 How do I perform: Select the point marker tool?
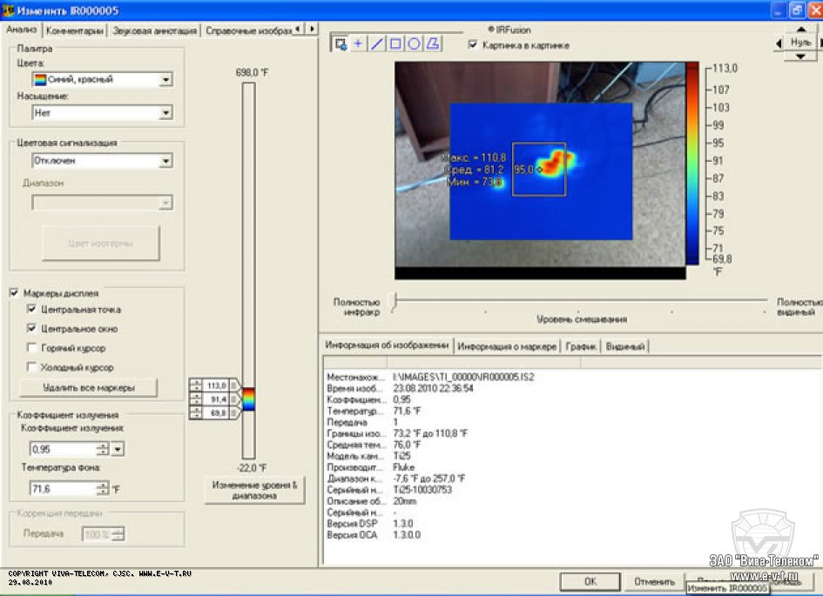[359, 44]
